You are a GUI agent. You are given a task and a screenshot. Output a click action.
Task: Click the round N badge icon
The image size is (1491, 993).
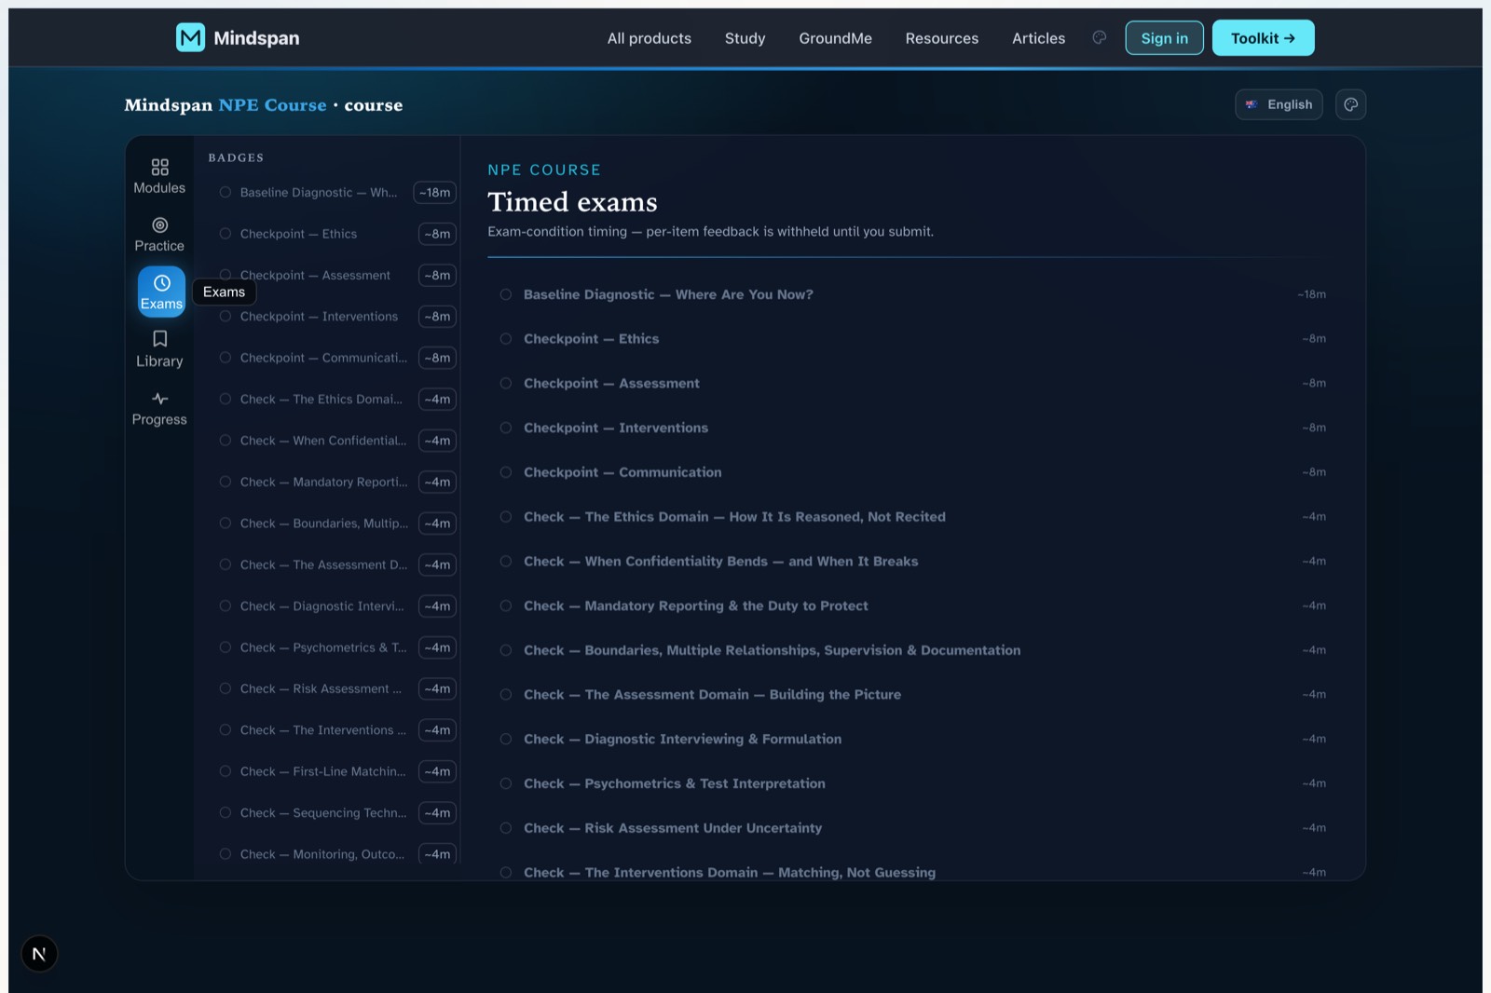pyautogui.click(x=39, y=954)
